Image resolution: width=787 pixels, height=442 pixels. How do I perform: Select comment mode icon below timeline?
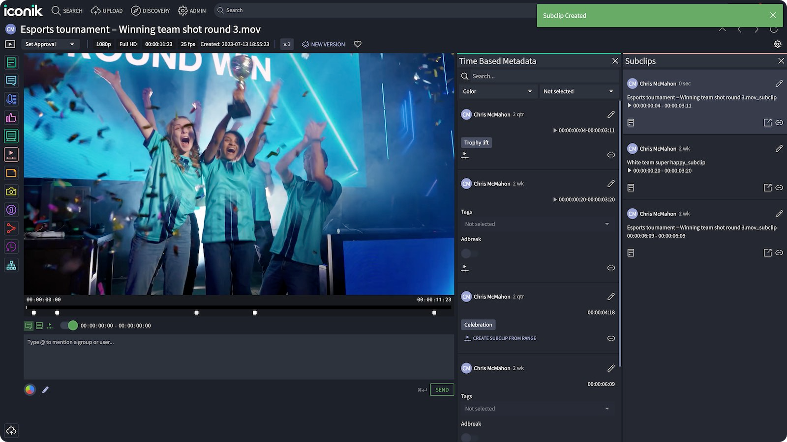pos(29,326)
